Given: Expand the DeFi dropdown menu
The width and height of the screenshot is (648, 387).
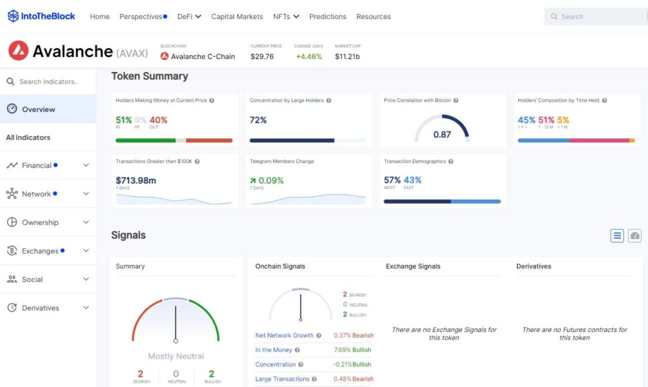Looking at the screenshot, I should 189,16.
